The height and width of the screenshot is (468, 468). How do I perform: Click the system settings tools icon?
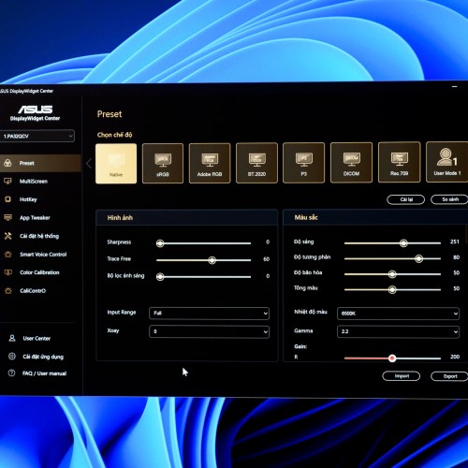(7, 236)
